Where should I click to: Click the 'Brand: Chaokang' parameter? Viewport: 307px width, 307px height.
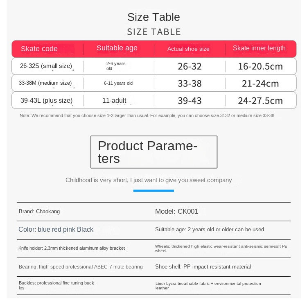tap(39, 212)
